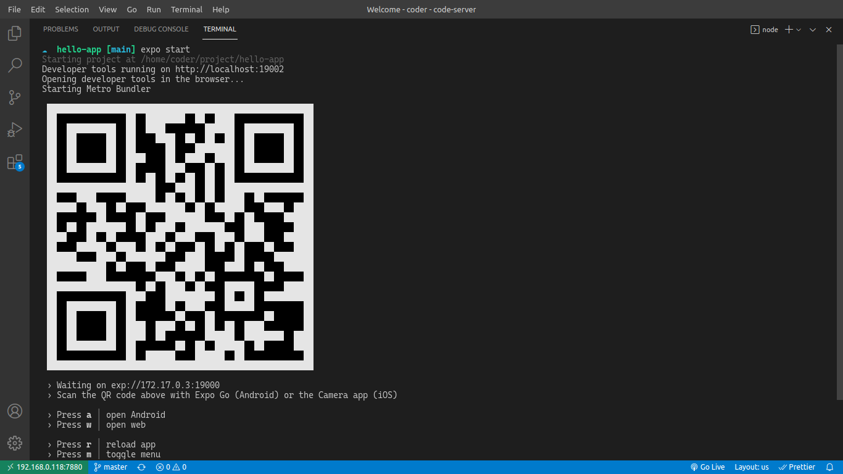The height and width of the screenshot is (474, 843).
Task: Open the Explorer view in activity bar
Action: point(15,33)
